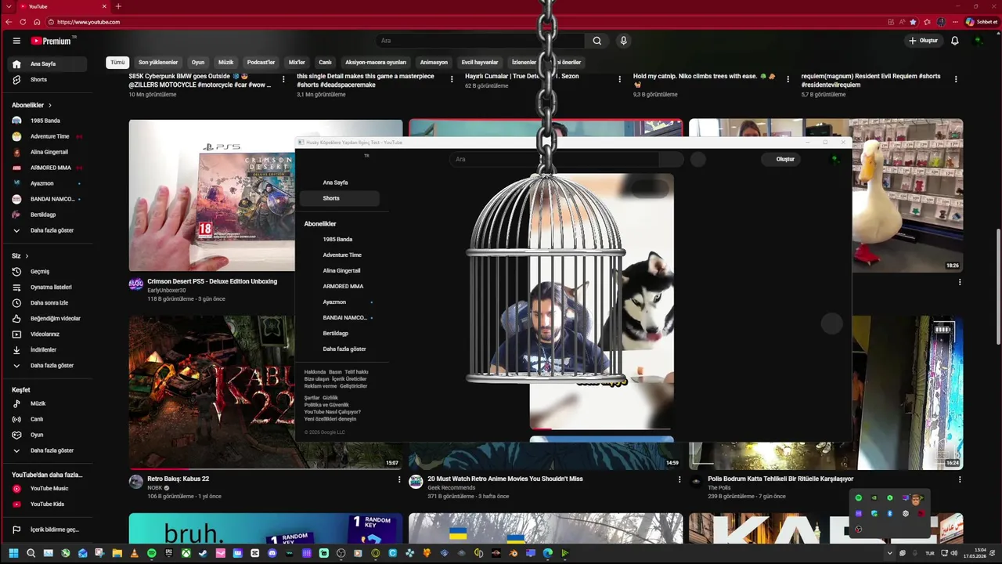Collapse the hidden tray icons chevron
This screenshot has width=1002, height=564.
(889, 553)
